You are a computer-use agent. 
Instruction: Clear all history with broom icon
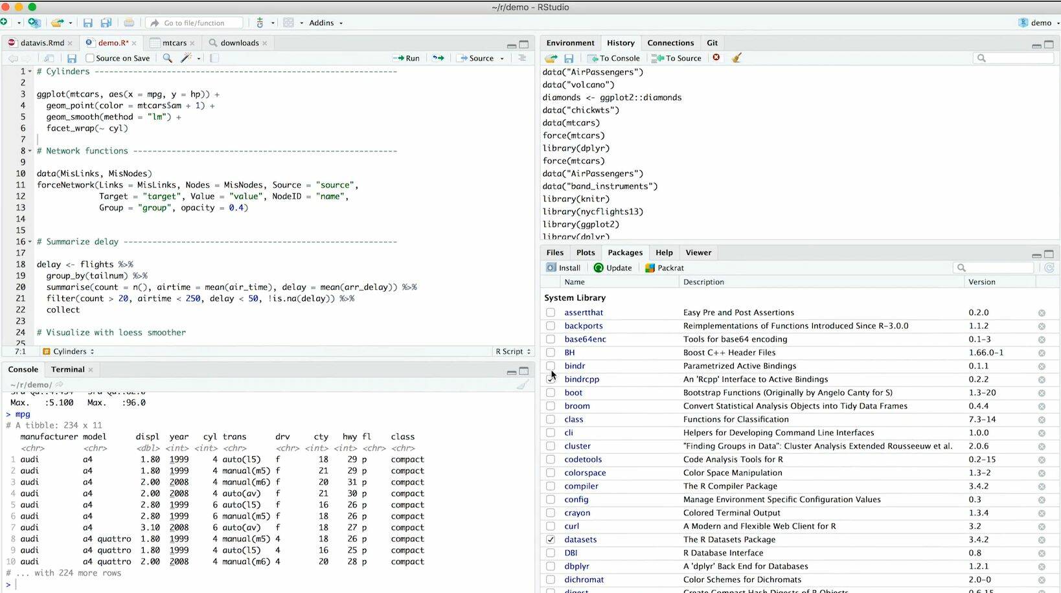736,58
